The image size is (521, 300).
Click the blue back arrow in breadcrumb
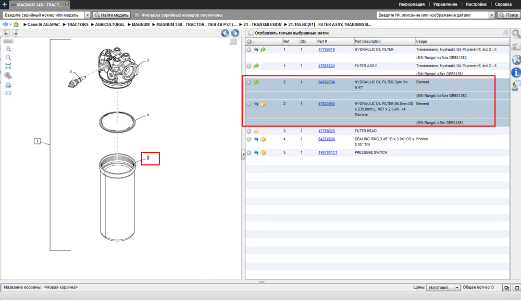[x=5, y=24]
